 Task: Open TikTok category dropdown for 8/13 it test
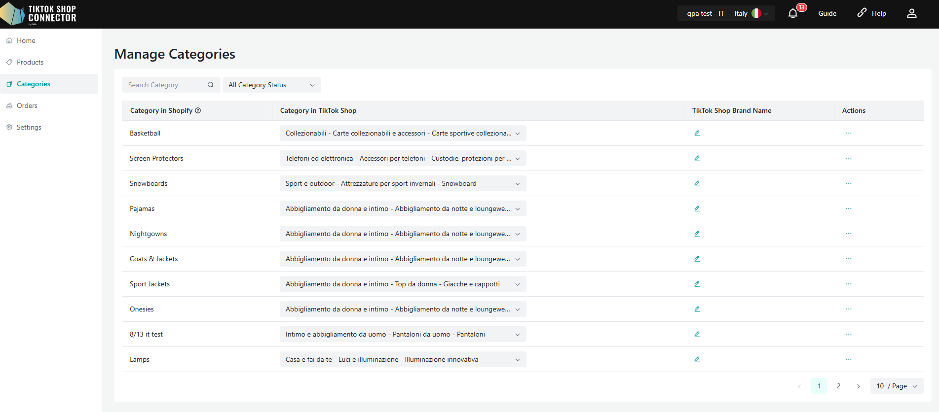(x=403, y=334)
